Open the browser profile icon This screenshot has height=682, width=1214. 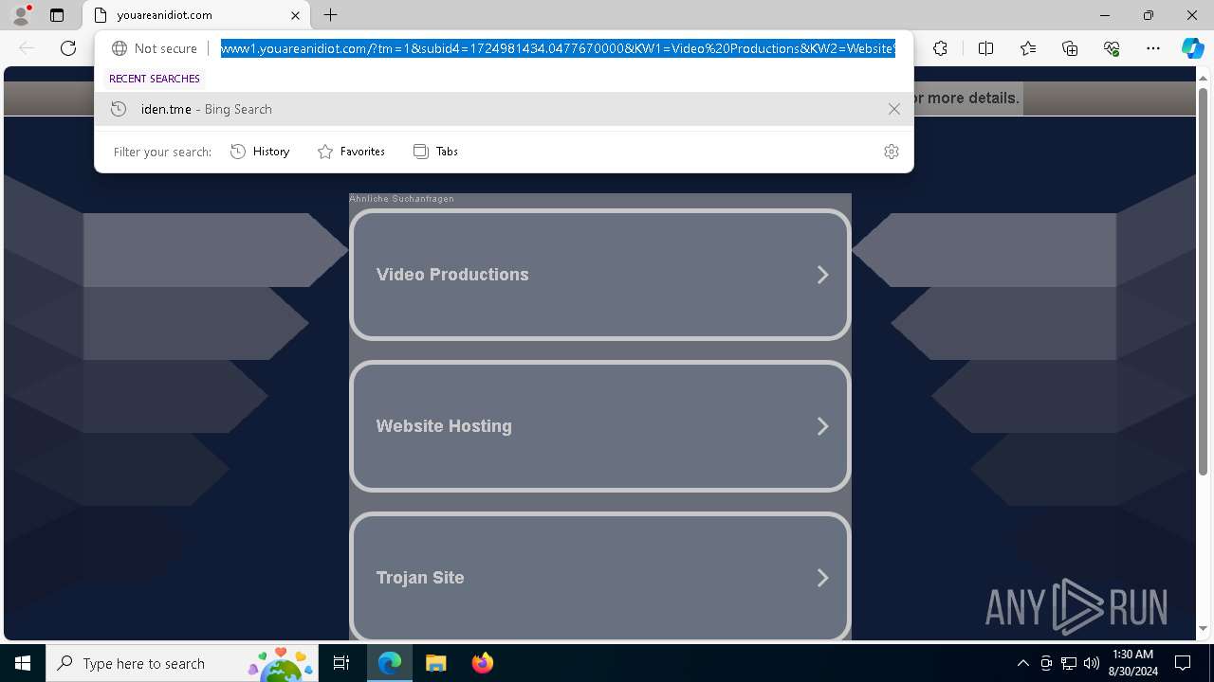[21, 15]
